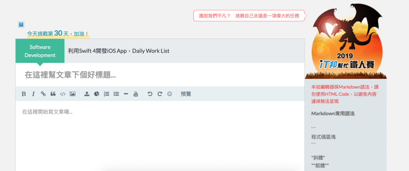This screenshot has height=171, width=409.
Task: Insert an unordered bullet list
Action: click(x=116, y=94)
